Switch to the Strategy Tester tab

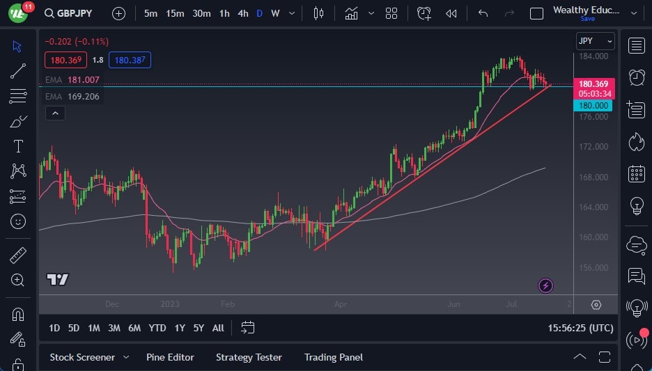pyautogui.click(x=249, y=357)
